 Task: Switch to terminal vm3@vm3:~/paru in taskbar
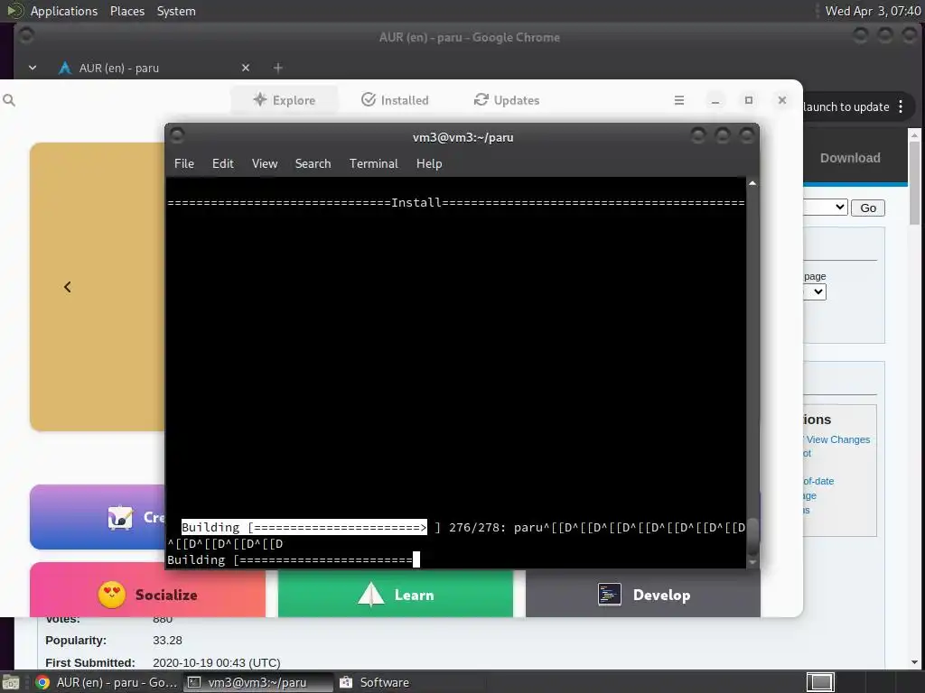tap(257, 682)
